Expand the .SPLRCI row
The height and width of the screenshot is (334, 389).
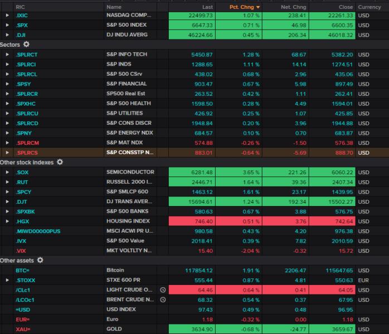point(7,65)
